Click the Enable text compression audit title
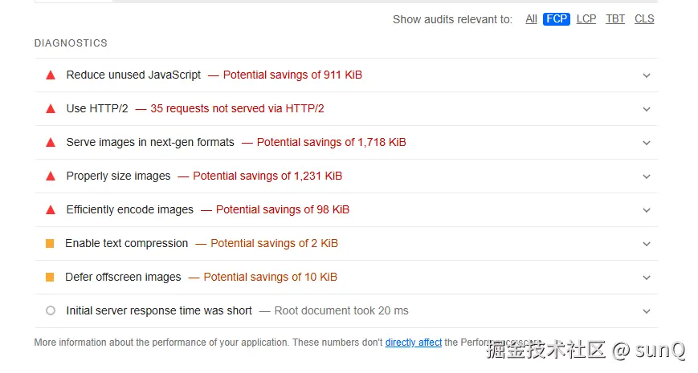 [127, 244]
